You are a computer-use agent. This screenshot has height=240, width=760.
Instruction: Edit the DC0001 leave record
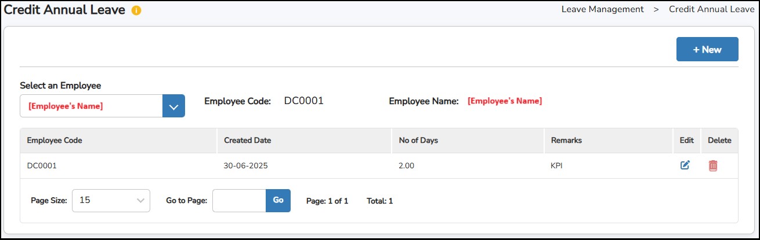685,165
